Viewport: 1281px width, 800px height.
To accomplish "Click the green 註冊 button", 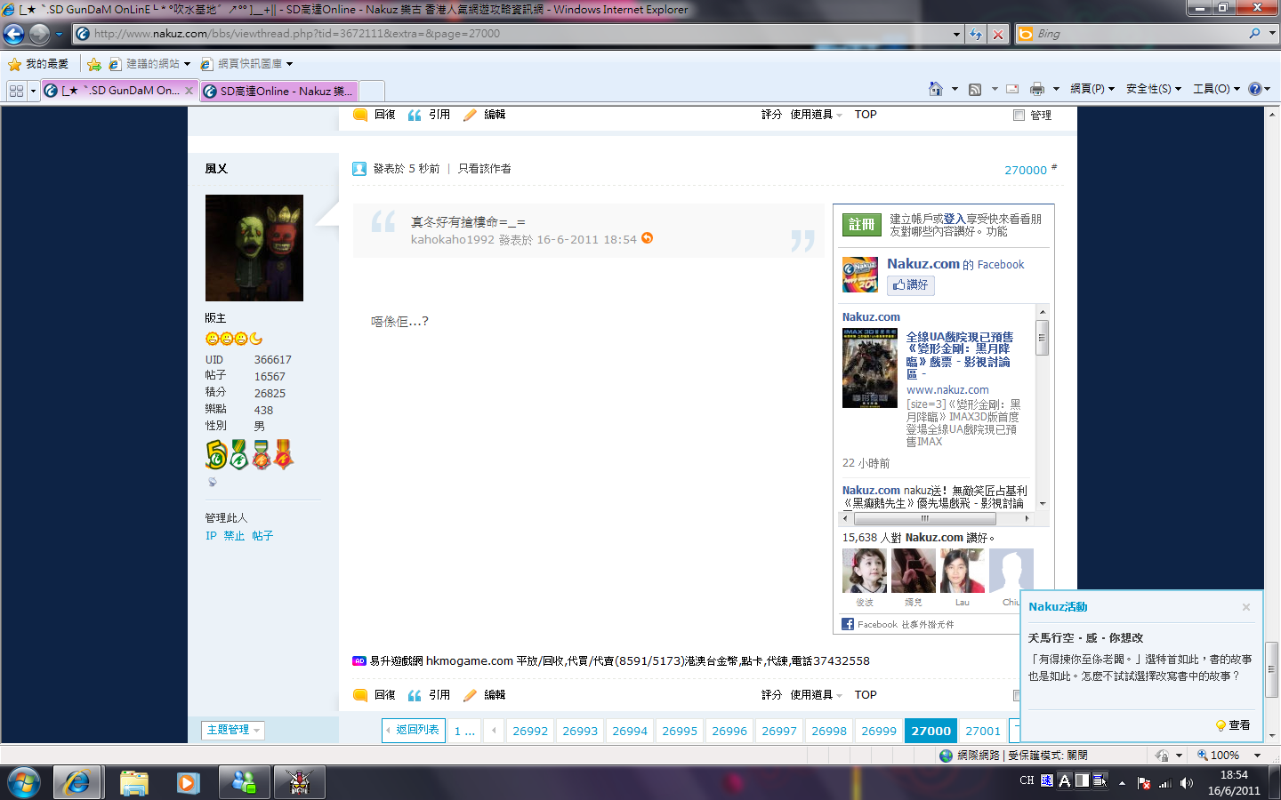I will point(861,225).
